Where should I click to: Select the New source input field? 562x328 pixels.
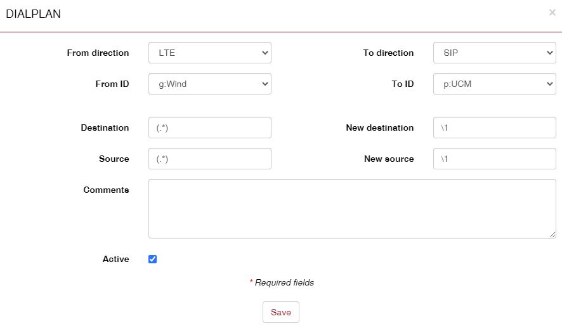point(495,159)
